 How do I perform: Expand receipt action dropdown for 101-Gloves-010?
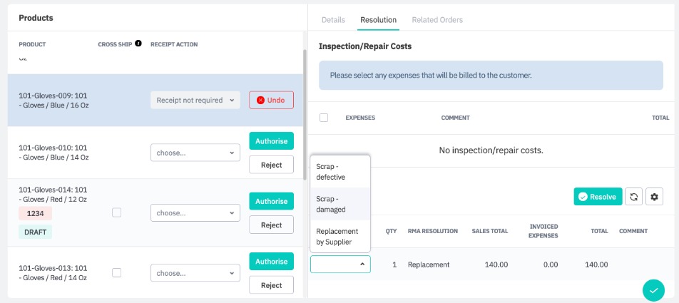point(195,153)
